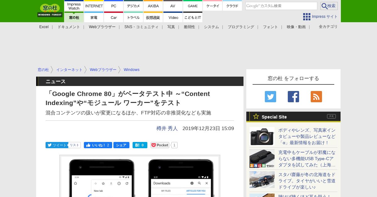Image resolution: width=377 pixels, height=197 pixels.
Task: Open the 全カテゴリ link
Action: 328,27
